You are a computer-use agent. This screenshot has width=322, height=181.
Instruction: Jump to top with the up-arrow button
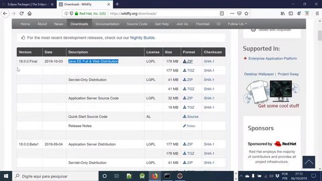(x=308, y=162)
